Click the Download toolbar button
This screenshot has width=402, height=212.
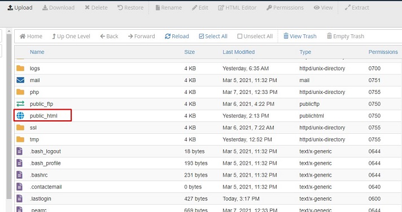59,8
